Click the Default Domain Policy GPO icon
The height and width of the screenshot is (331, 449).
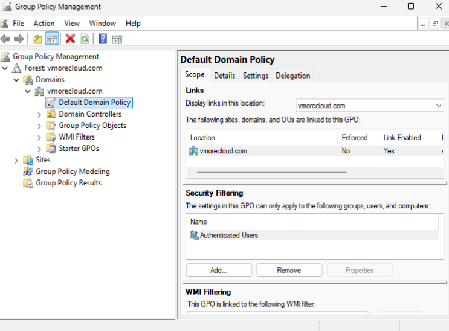[x=51, y=103]
